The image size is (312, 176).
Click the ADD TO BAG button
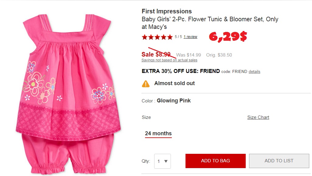pyautogui.click(x=215, y=161)
